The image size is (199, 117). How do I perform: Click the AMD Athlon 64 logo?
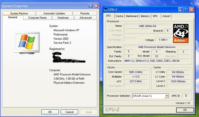pyautogui.click(x=181, y=33)
